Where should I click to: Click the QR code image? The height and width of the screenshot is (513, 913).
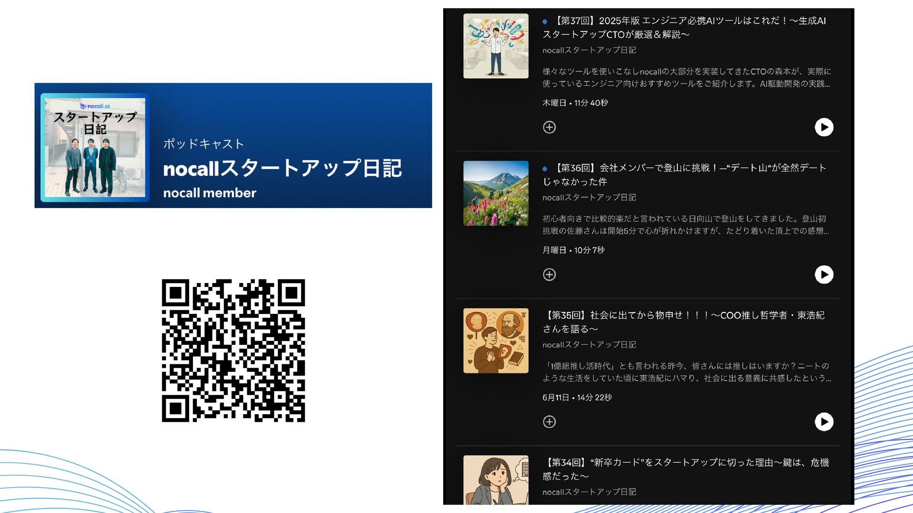tap(233, 351)
